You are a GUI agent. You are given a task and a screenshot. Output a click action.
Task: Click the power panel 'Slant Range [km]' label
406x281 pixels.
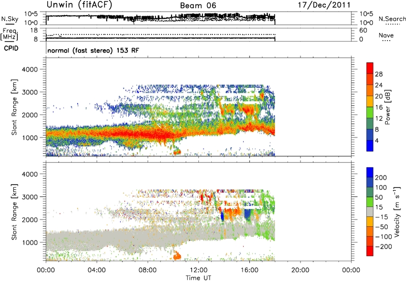[14, 107]
